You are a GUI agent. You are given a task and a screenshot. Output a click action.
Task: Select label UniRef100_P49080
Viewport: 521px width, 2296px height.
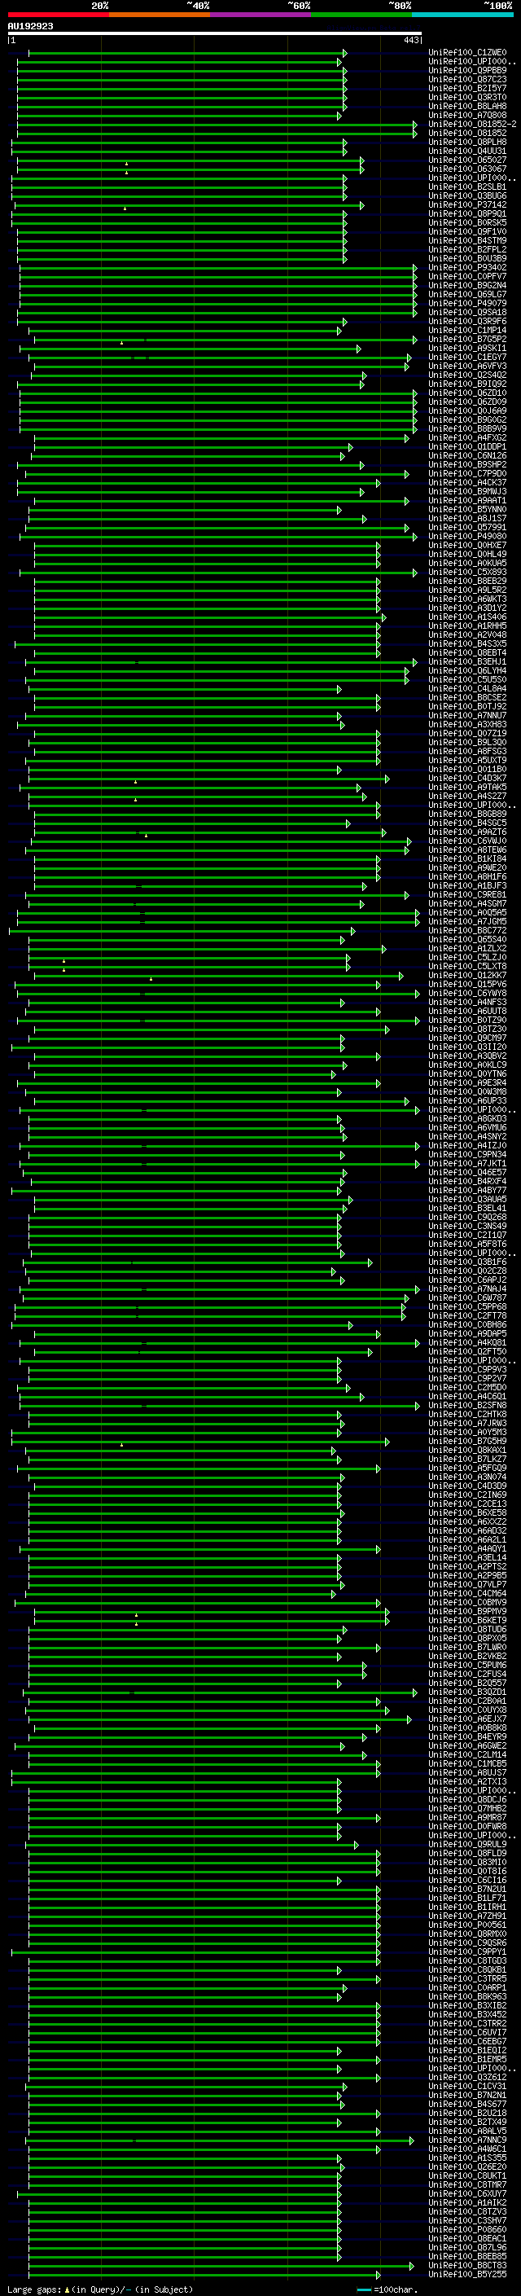467,537
